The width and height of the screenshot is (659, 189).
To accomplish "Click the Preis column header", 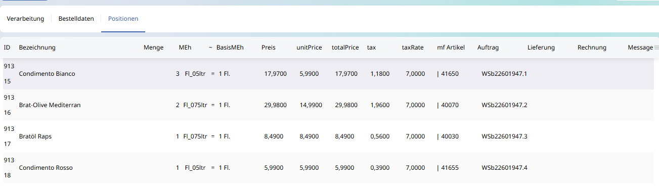I will click(269, 48).
